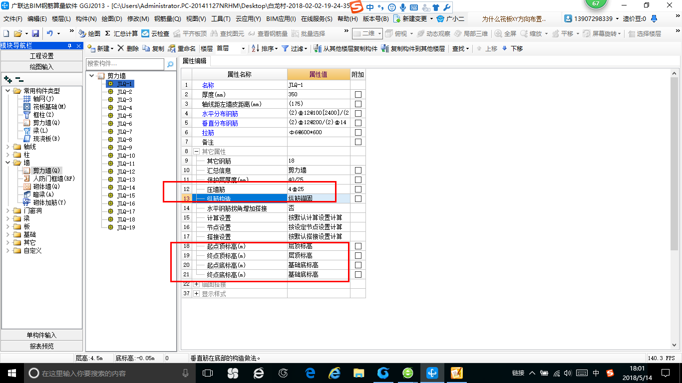Click the Open folder icon

tap(18, 33)
